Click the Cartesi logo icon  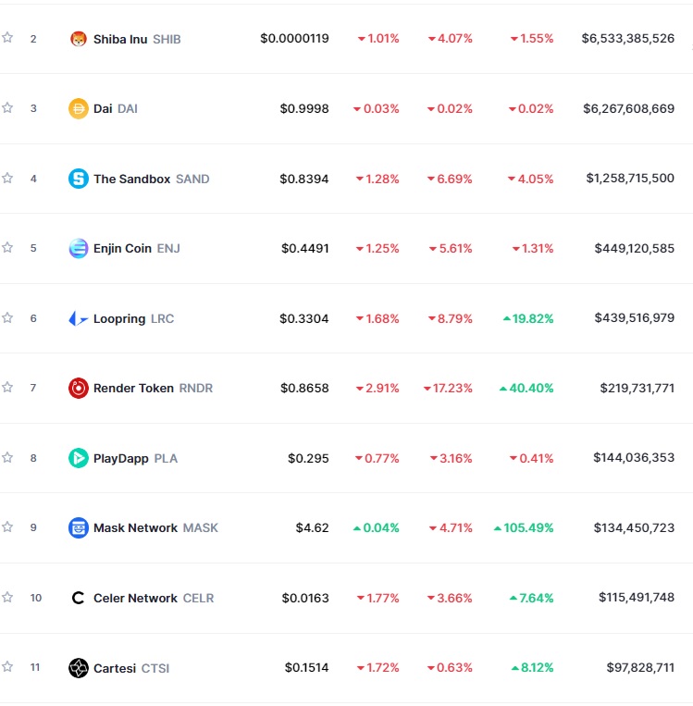(79, 668)
